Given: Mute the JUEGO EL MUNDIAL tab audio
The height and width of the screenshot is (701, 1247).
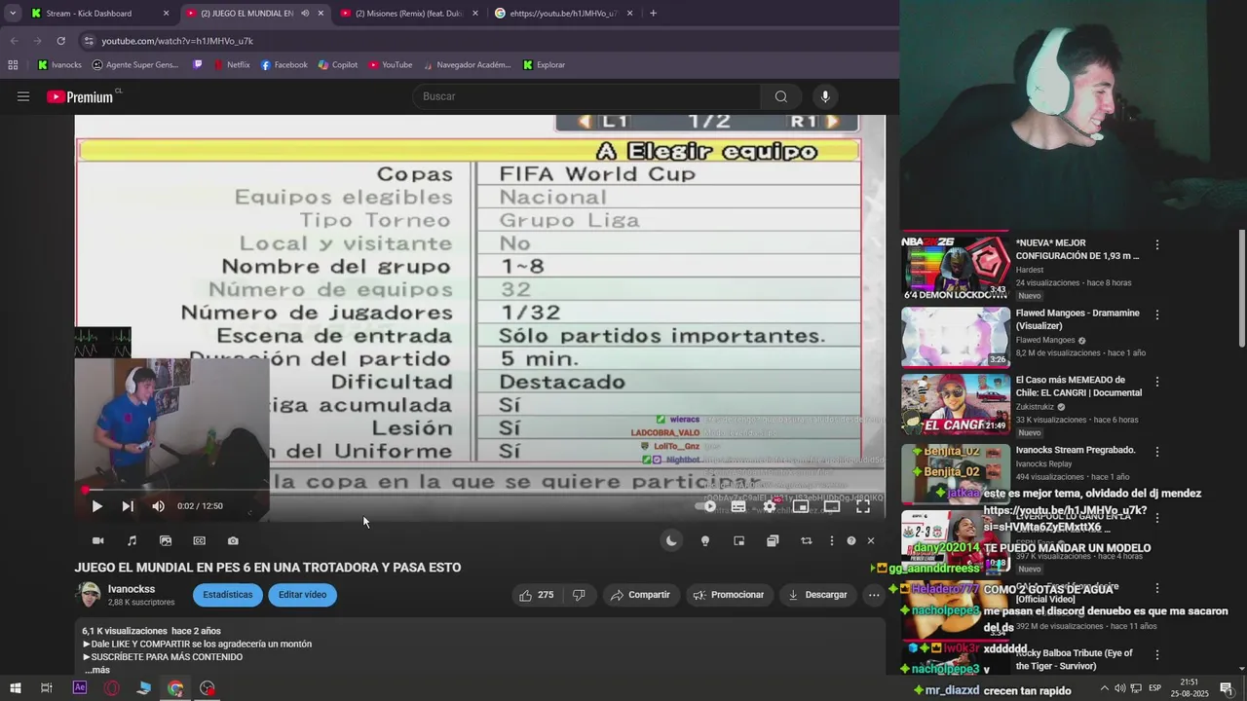Looking at the screenshot, I should tap(305, 14).
